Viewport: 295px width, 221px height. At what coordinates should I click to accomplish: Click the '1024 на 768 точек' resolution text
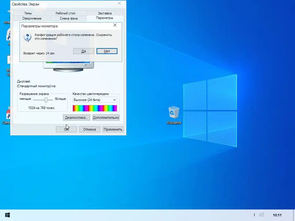[x=41, y=108]
